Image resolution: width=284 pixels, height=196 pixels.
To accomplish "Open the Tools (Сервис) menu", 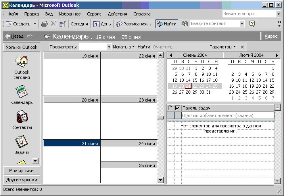I will pyautogui.click(x=94, y=14).
